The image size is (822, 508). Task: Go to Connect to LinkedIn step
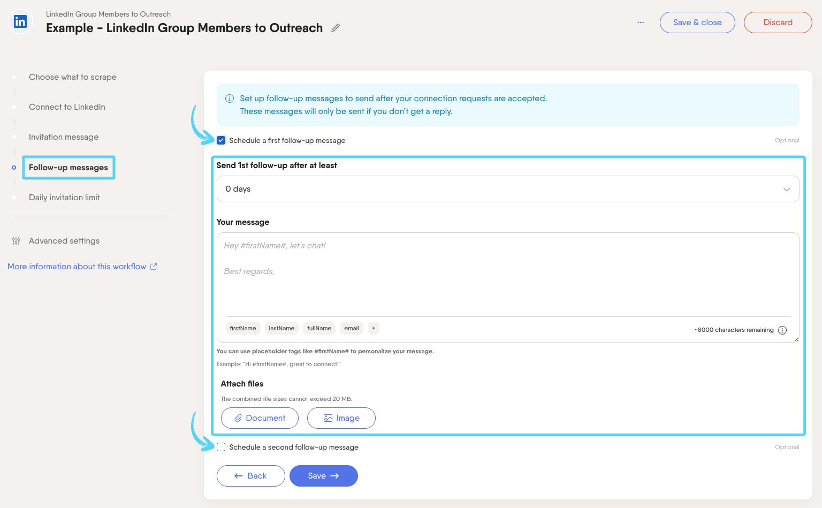67,107
